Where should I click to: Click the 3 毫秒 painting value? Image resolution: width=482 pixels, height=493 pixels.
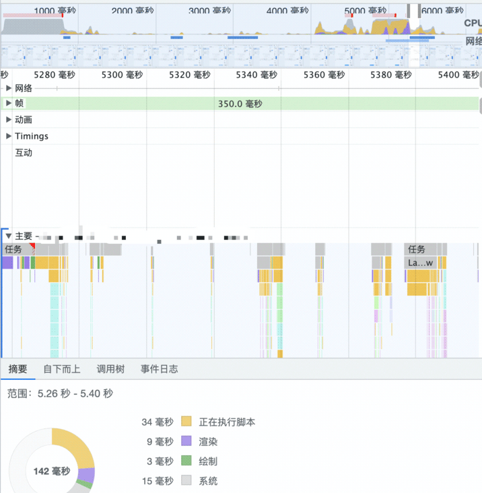tap(160, 461)
